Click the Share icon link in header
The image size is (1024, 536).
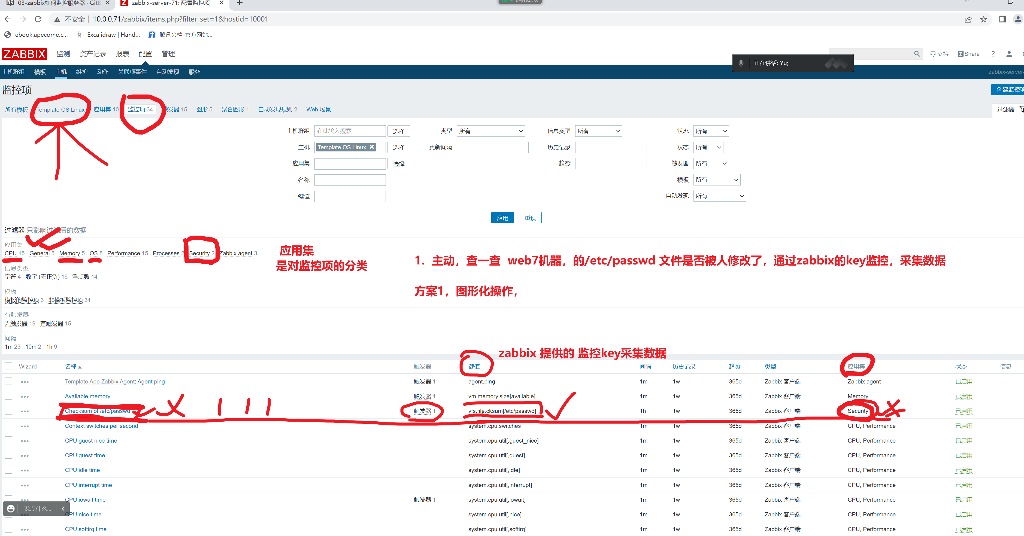point(968,54)
